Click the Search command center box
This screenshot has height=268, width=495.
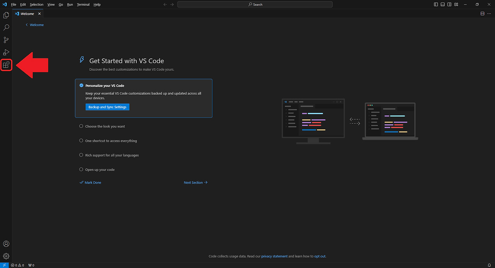255,4
